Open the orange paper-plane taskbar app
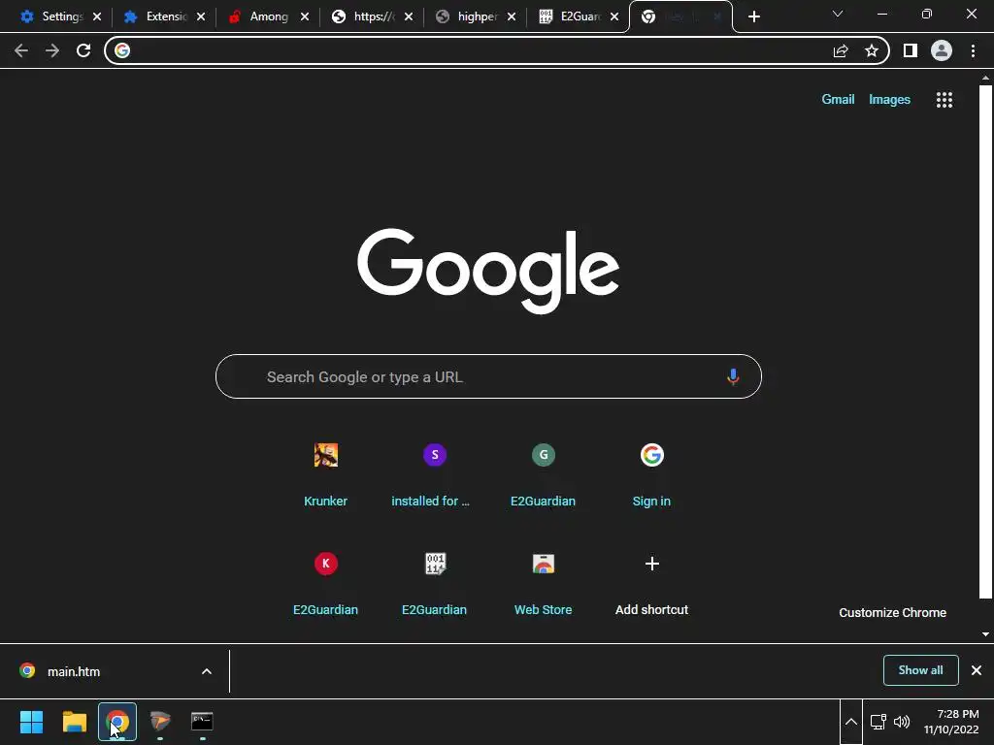Screen dimensions: 994x745 (x=160, y=722)
